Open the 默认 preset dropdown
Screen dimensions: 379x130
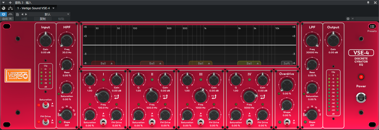point(49,14)
